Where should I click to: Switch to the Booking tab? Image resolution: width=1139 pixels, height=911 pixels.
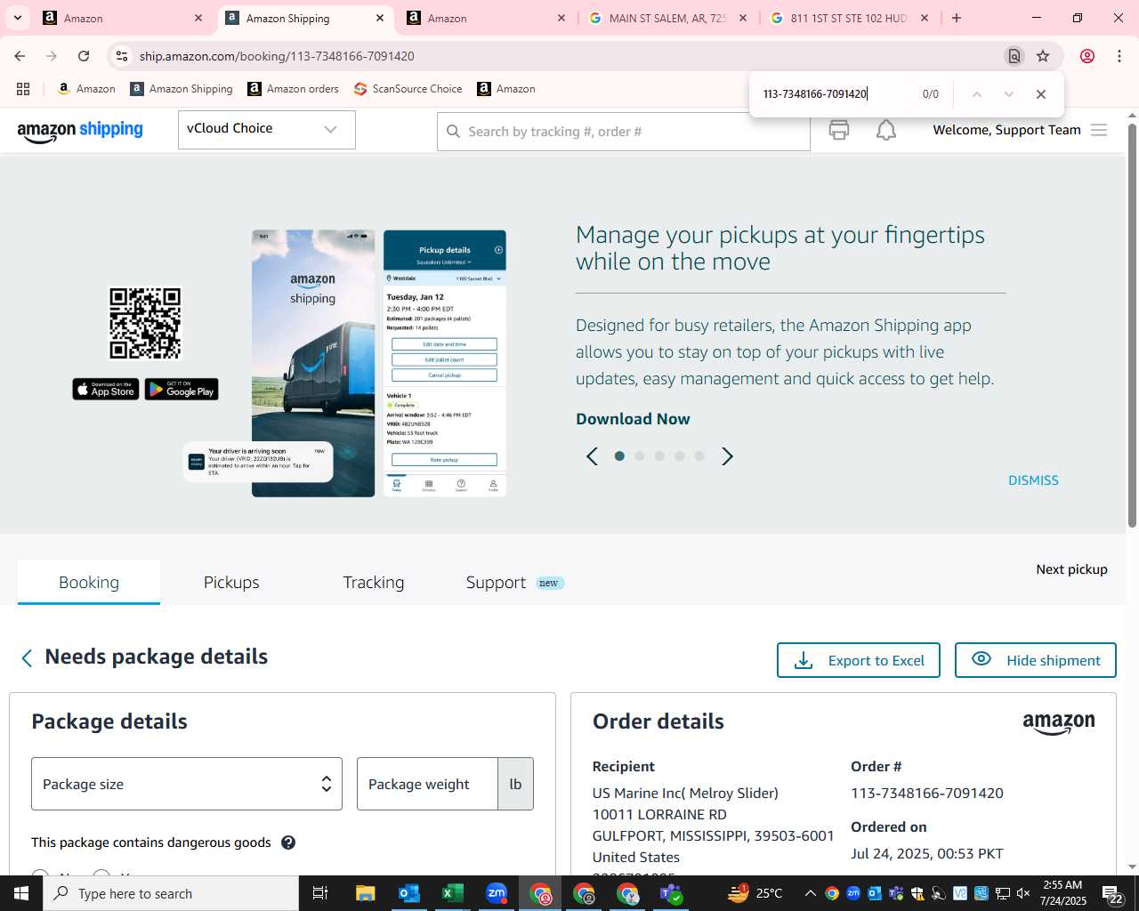[x=89, y=583]
